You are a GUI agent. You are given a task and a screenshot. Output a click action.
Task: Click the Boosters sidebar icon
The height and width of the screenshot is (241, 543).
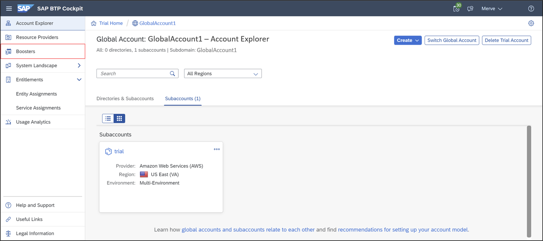8,51
